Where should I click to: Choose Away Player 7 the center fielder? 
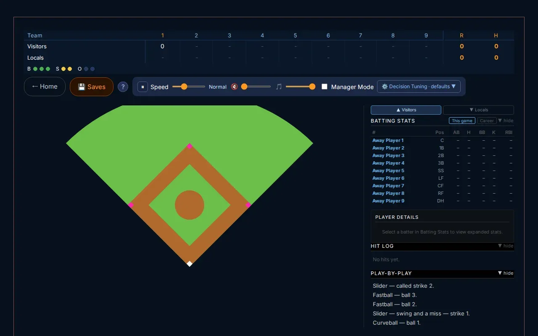click(442, 186)
